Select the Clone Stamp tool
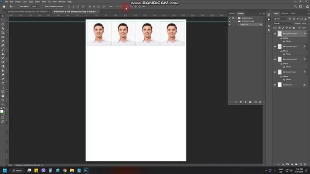 (3, 54)
